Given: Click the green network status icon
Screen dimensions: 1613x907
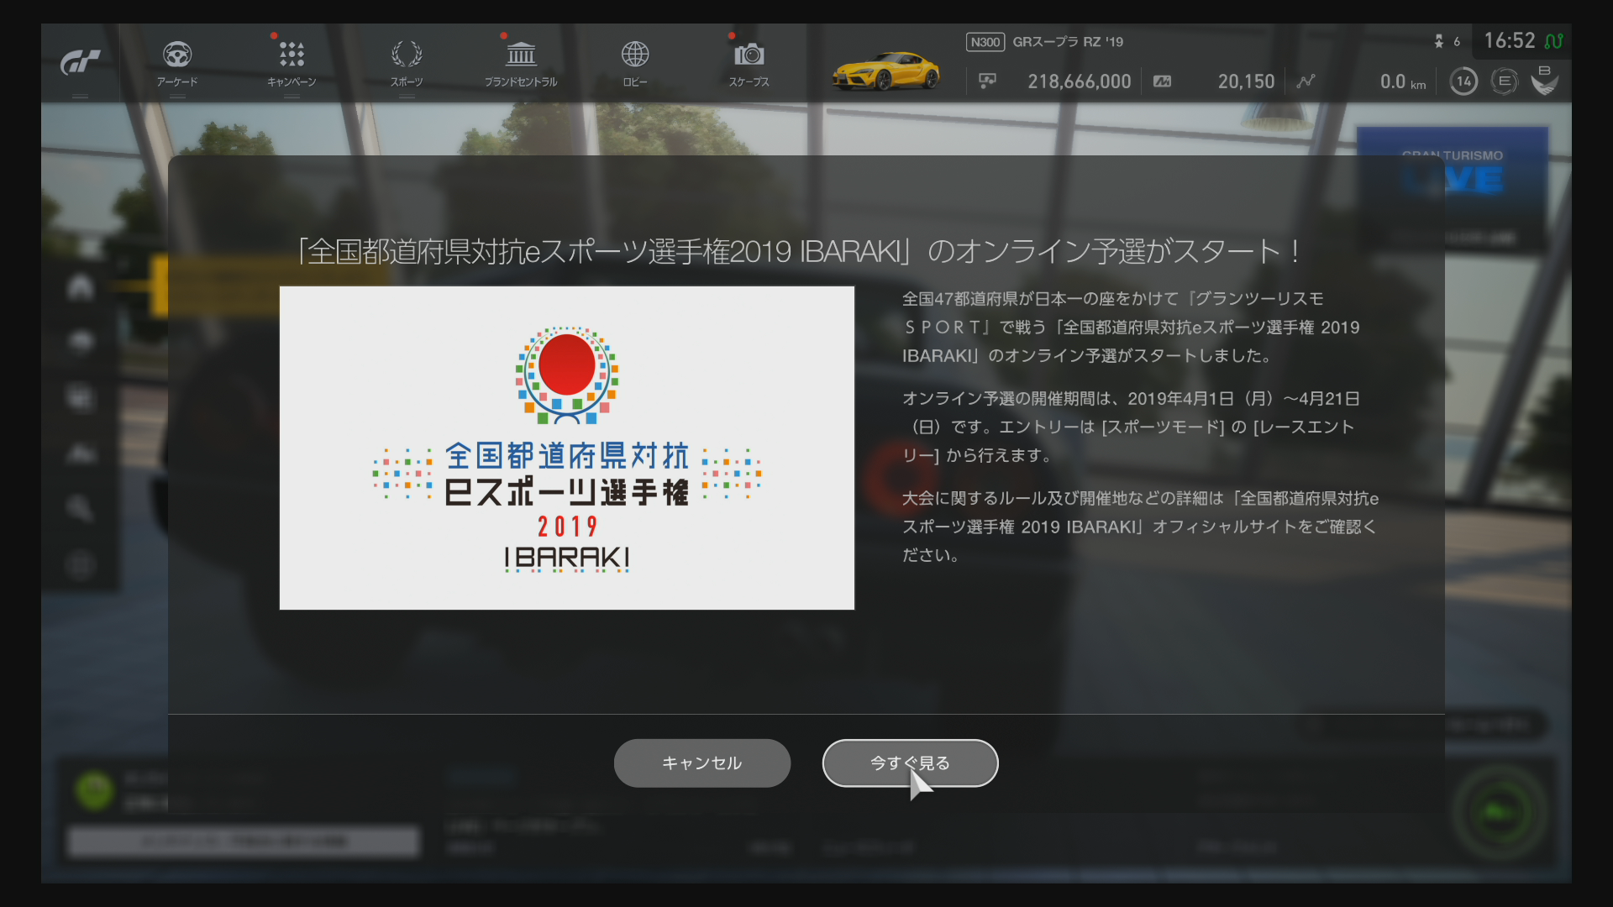Looking at the screenshot, I should 1554,41.
